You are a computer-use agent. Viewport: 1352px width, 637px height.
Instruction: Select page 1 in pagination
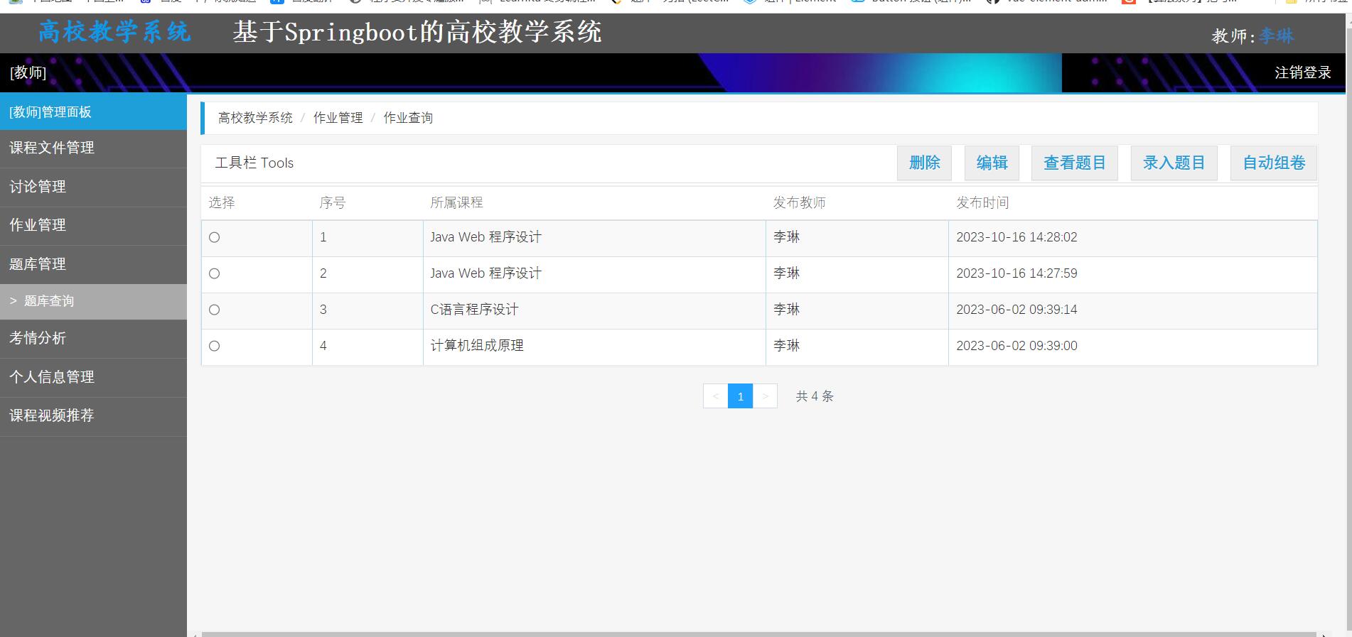click(x=740, y=396)
